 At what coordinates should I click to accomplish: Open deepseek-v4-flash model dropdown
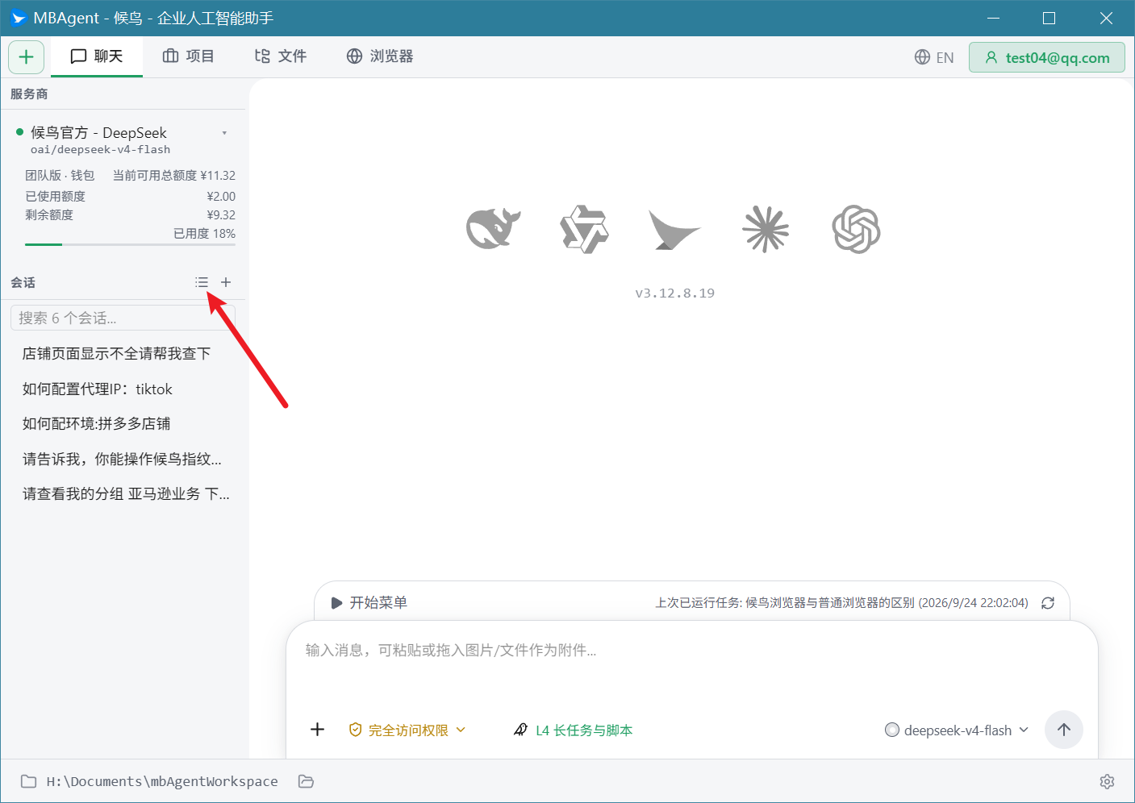[957, 730]
